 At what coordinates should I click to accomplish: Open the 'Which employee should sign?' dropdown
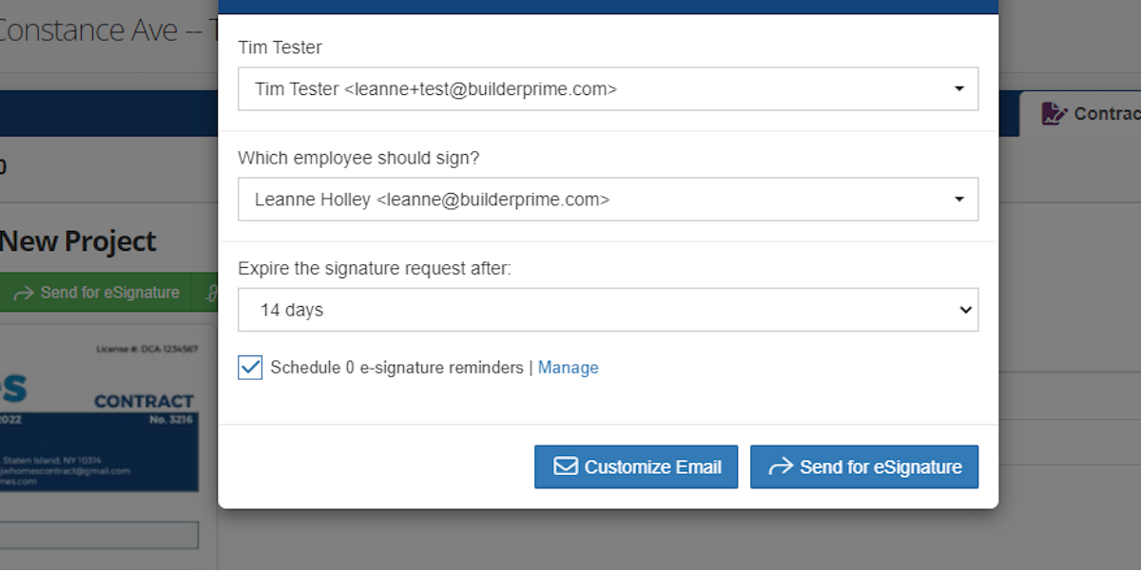[609, 199]
